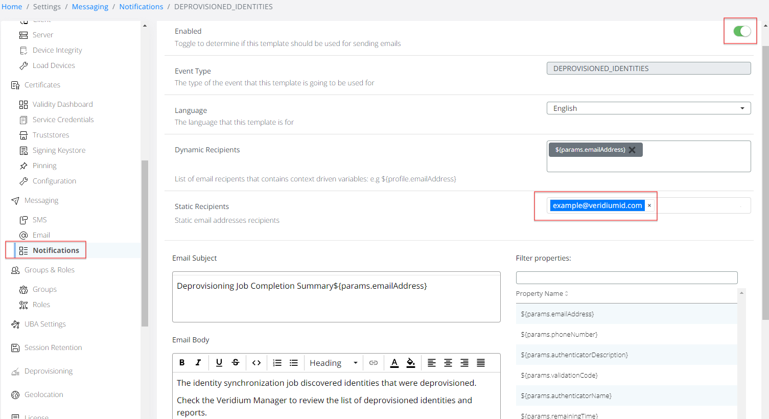Create a numbered list

277,363
